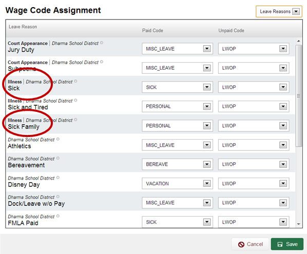
Task: Click the info circle beside Jury Duty district
Action: [x=102, y=43]
